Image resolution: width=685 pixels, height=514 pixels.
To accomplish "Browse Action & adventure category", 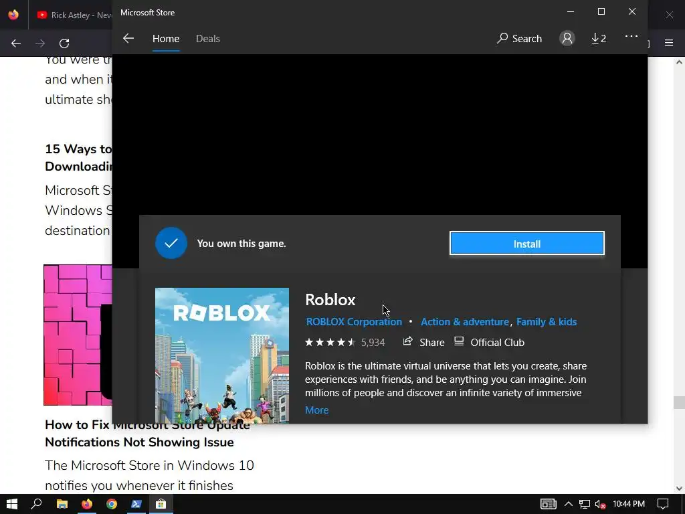I will 464,322.
